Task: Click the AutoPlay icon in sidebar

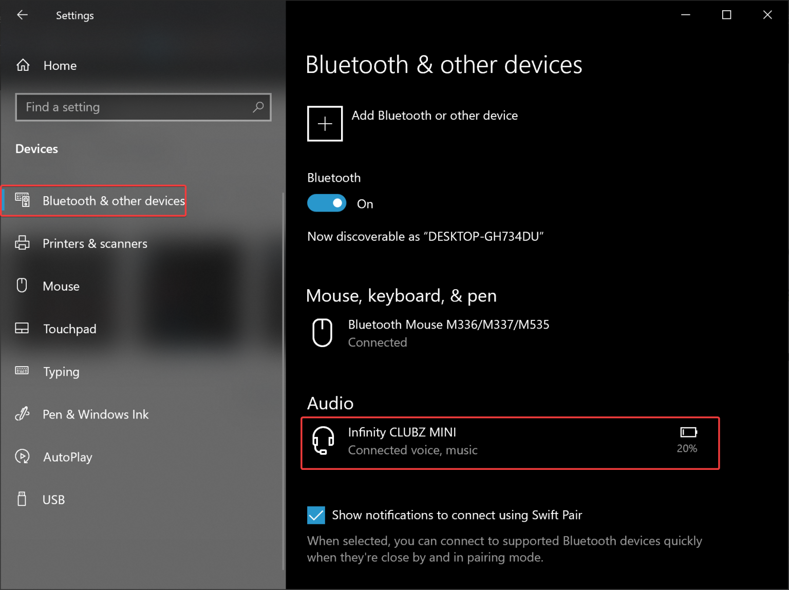Action: 23,456
